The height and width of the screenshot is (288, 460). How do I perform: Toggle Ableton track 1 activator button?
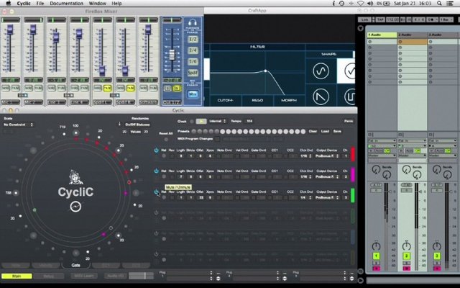coord(376,256)
